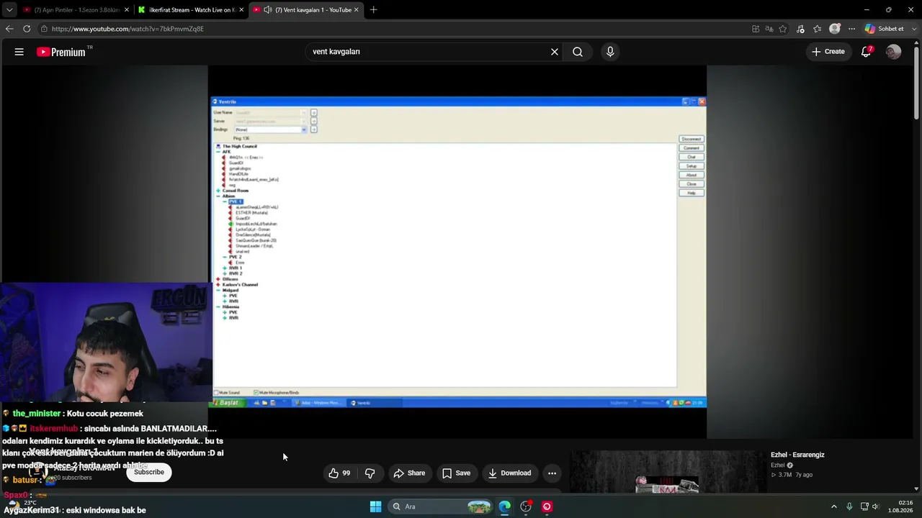Open volume control in system tray
The image size is (922, 518).
876,506
